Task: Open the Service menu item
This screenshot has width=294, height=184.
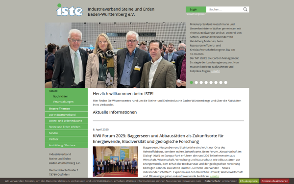Action: coord(66,133)
